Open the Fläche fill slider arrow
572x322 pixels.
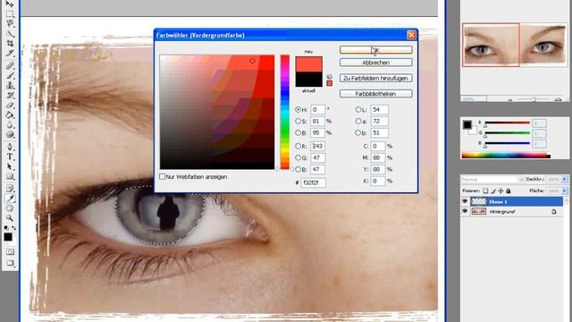(x=565, y=191)
